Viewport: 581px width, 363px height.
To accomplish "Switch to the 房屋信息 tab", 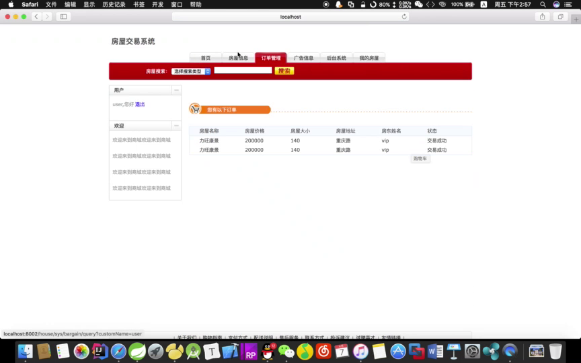I will (x=238, y=58).
